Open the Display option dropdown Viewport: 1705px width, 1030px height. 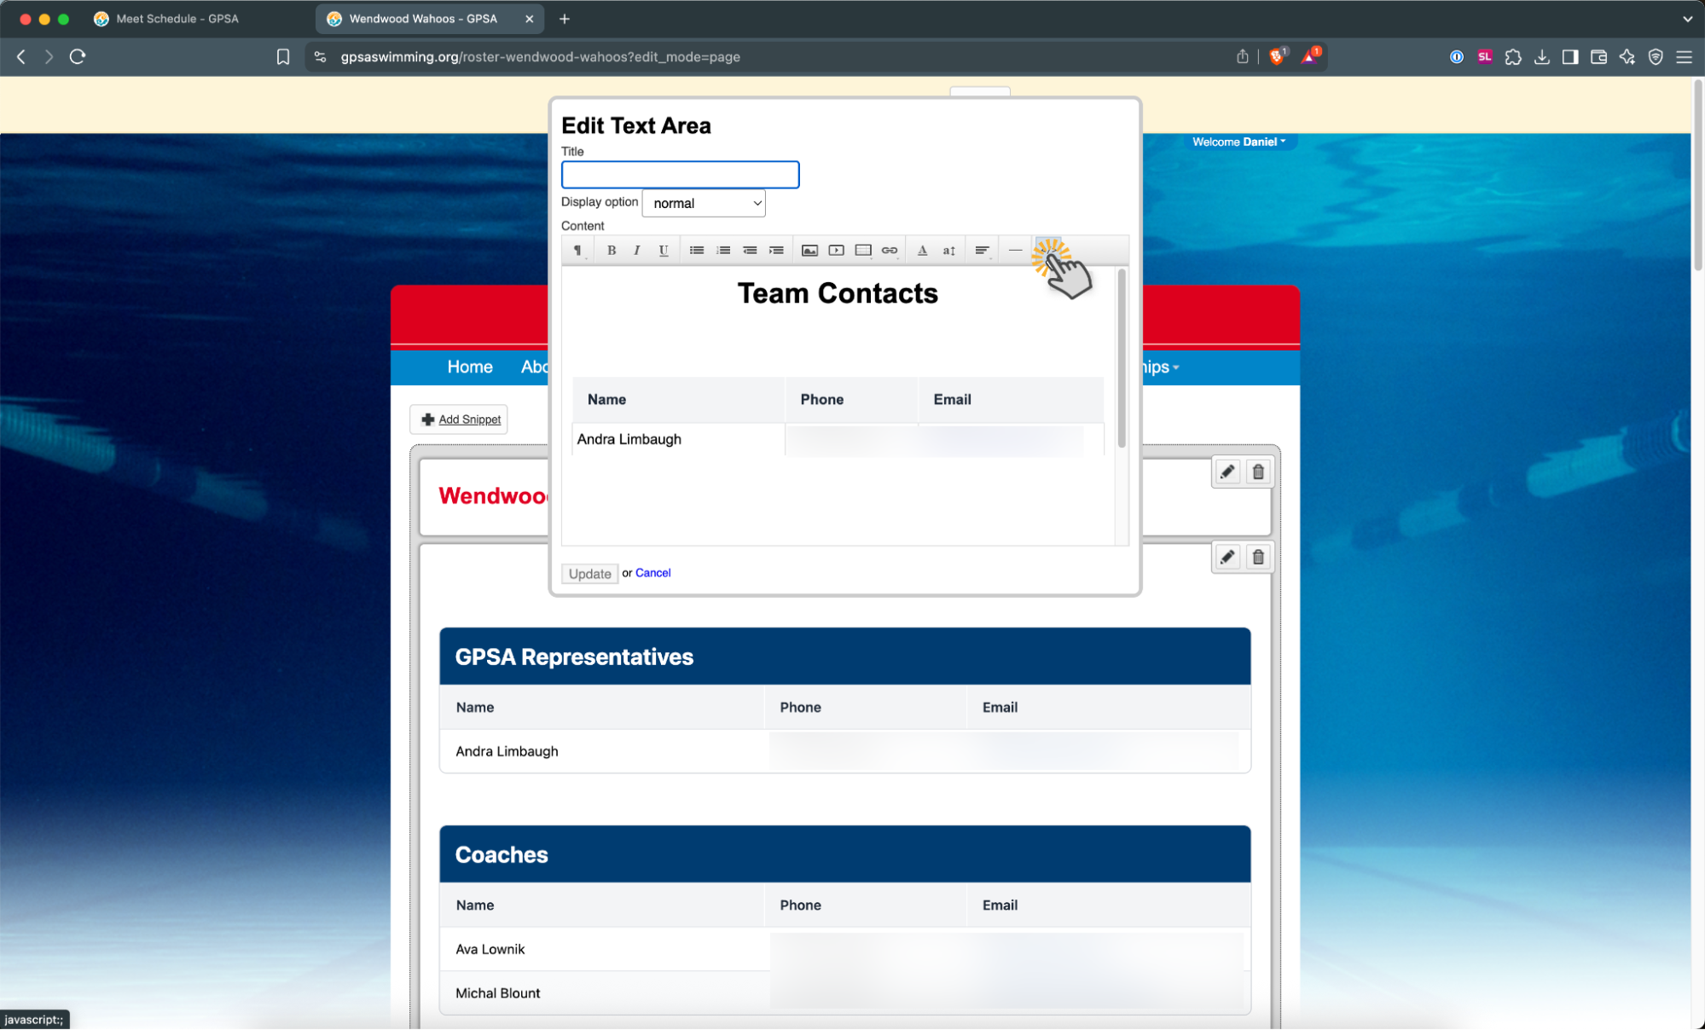point(704,203)
